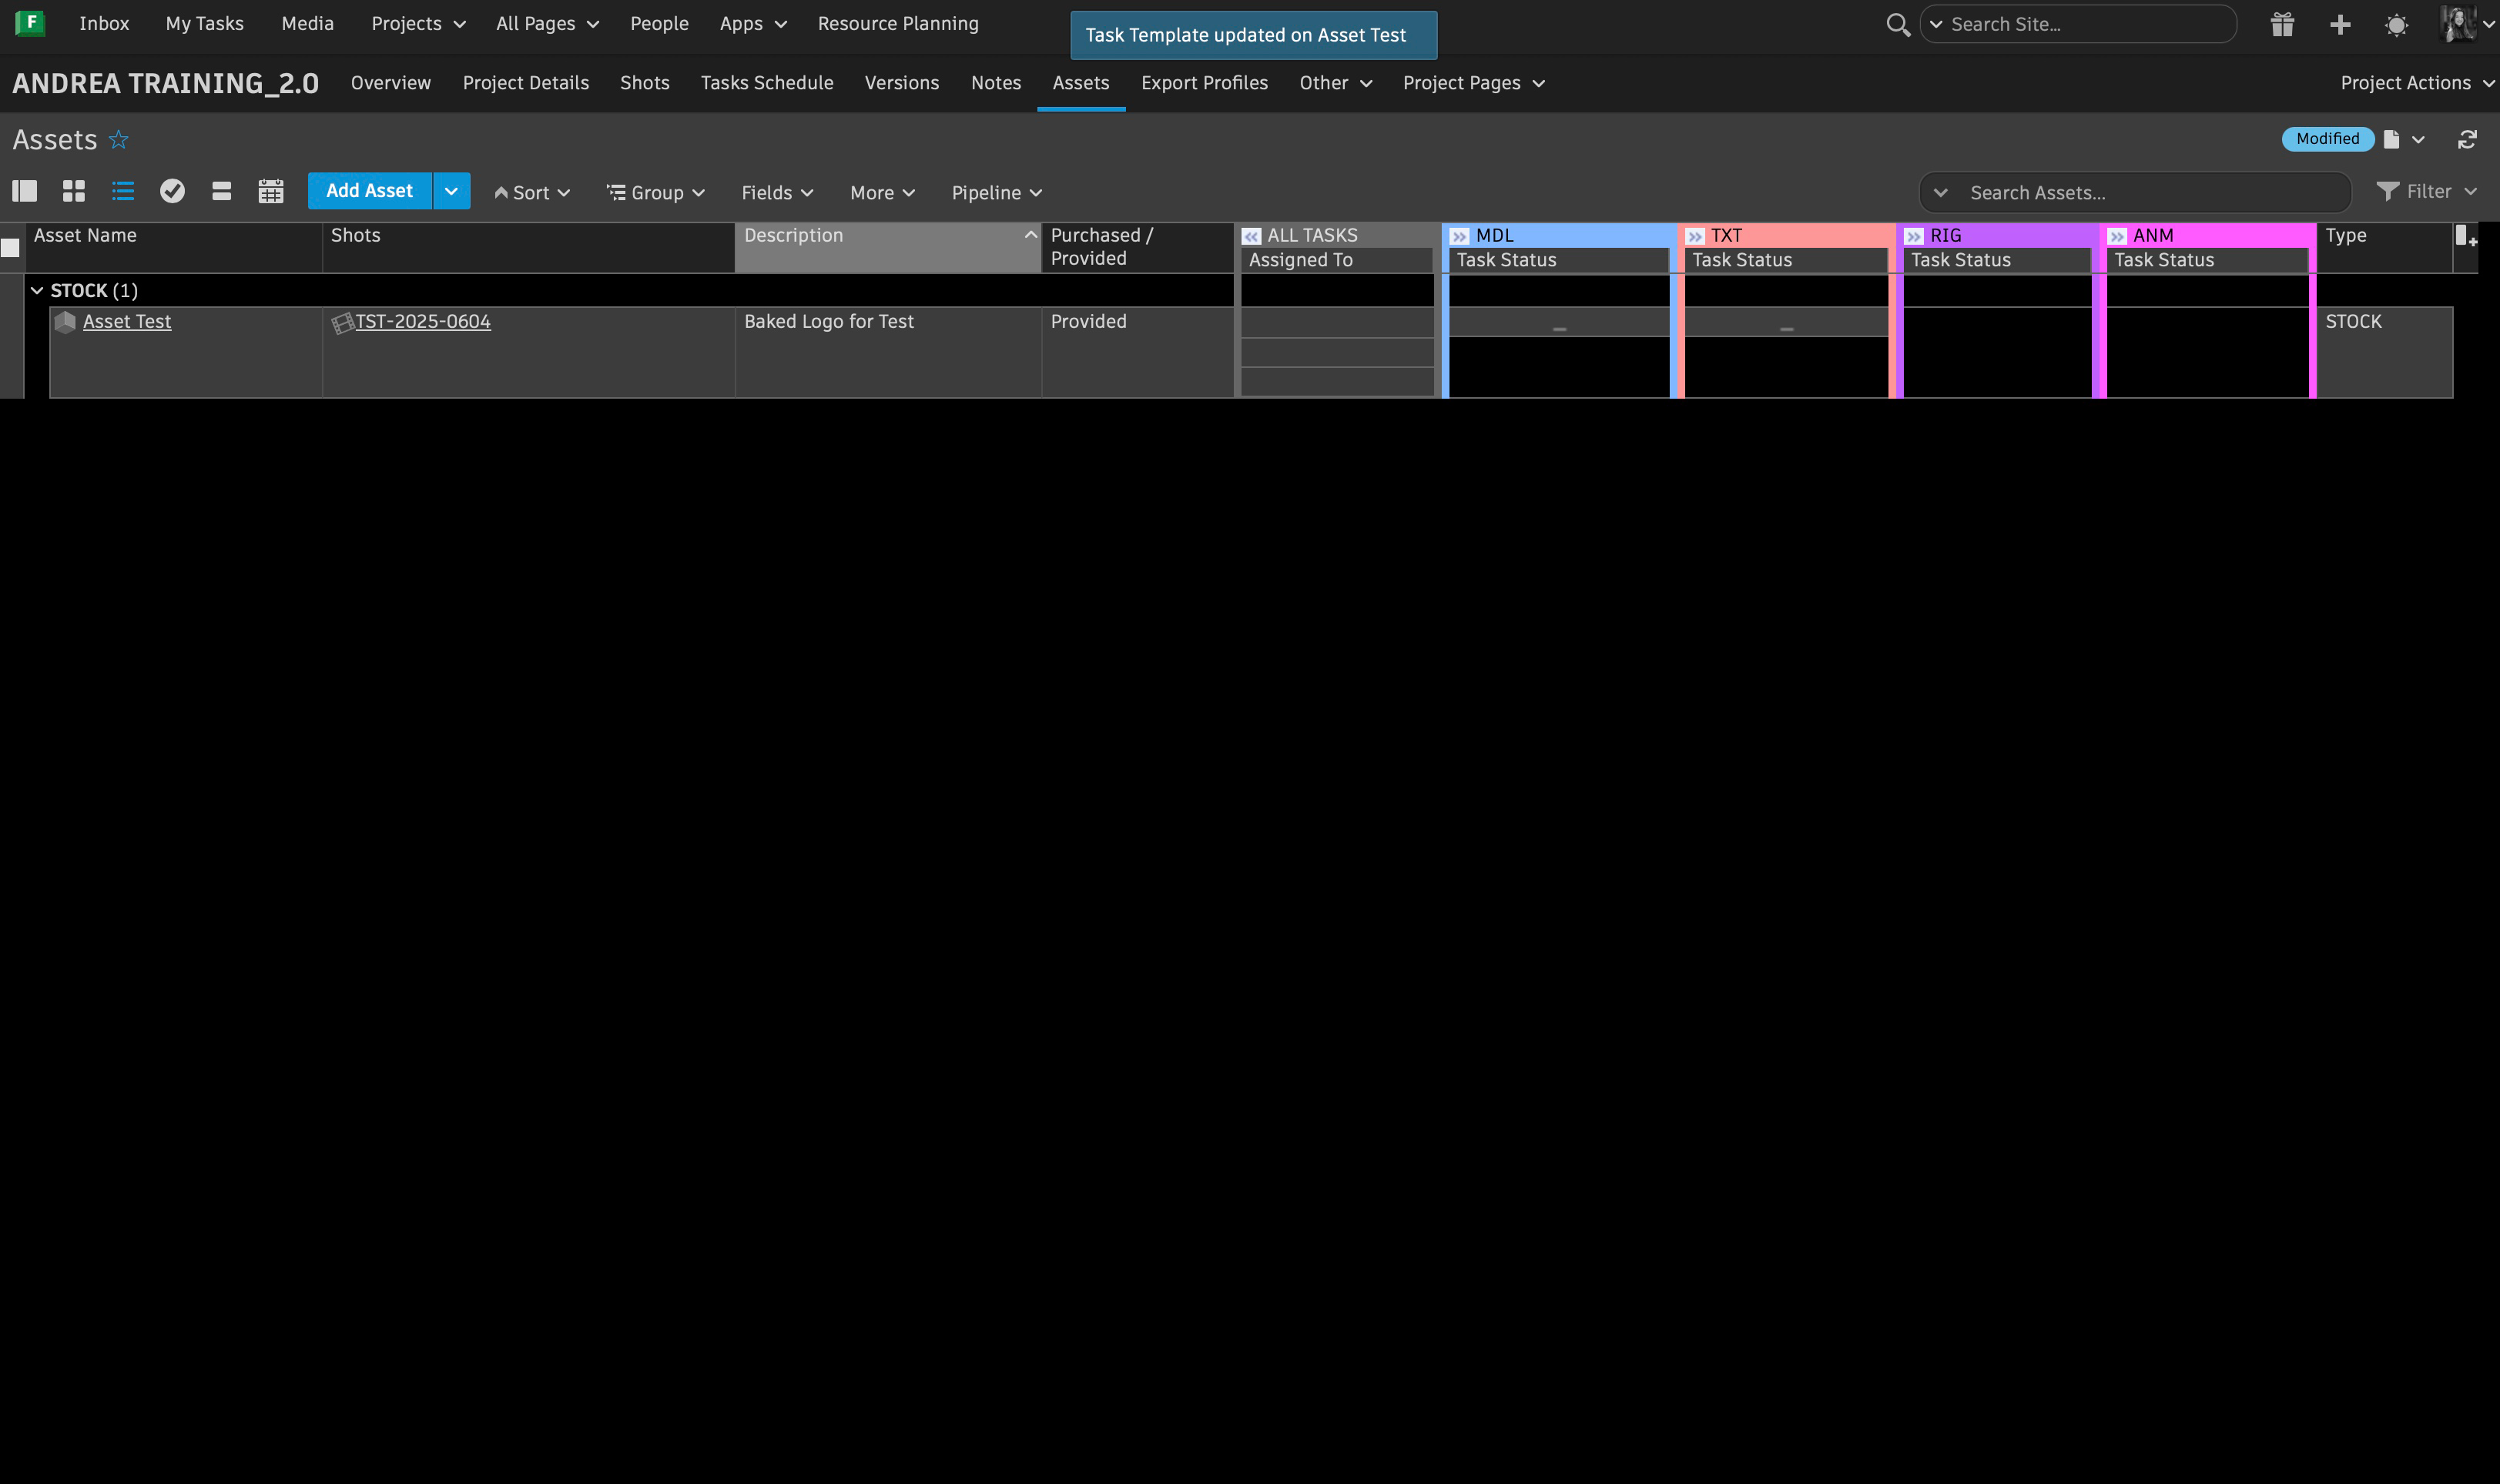Switch to list view mode
The width and height of the screenshot is (2500, 1484).
[123, 191]
